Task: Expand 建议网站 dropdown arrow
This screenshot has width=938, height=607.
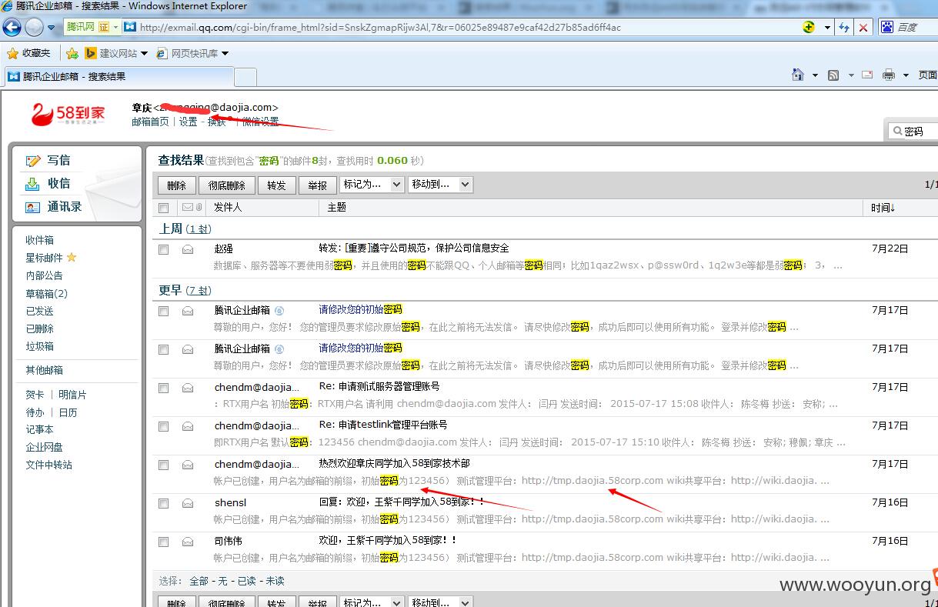Action: 143,54
